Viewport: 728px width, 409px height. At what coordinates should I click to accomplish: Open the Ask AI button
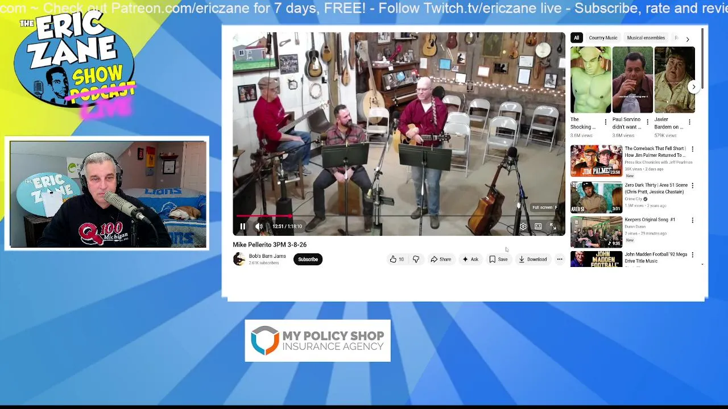(470, 259)
